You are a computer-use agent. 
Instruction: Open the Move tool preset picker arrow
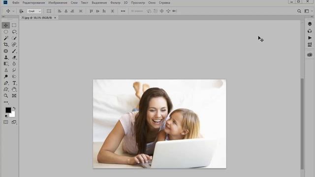[13, 11]
